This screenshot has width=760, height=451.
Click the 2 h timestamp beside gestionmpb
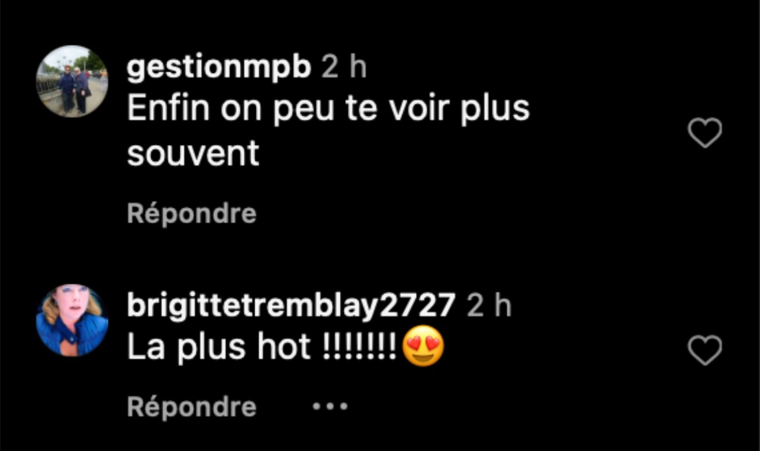point(345,68)
